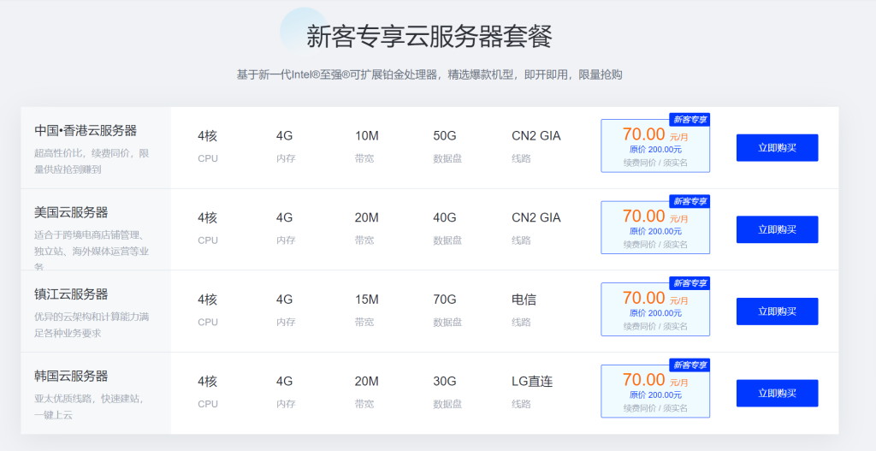
Task: Click the 70G 数据盘 spec
Action: point(445,300)
